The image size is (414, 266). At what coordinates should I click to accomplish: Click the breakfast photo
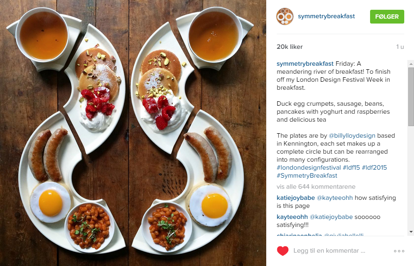point(133,133)
